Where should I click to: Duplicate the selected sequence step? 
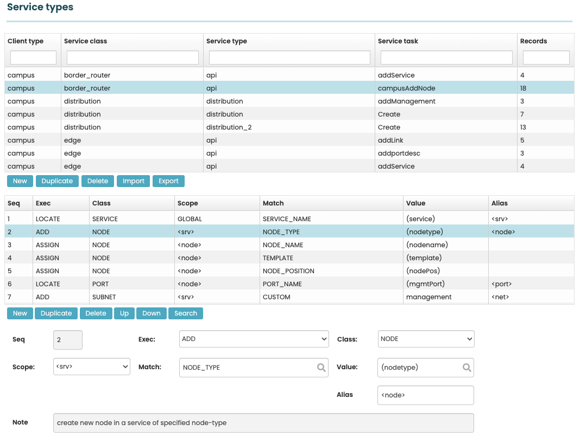57,313
